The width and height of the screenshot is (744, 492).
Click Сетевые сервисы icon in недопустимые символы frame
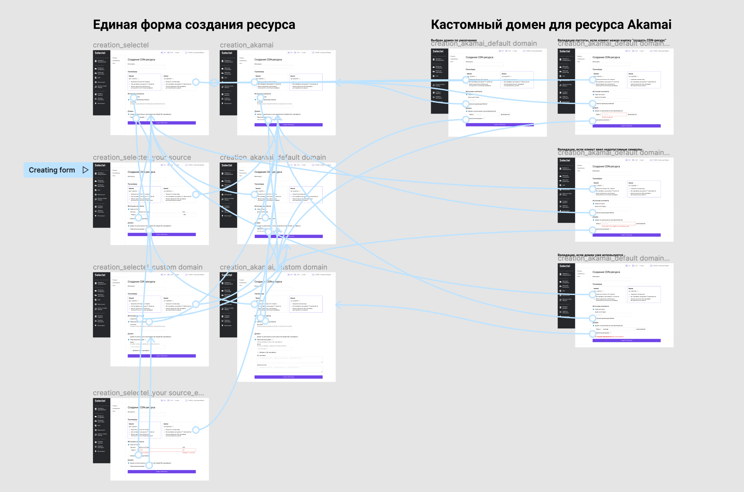point(560,202)
